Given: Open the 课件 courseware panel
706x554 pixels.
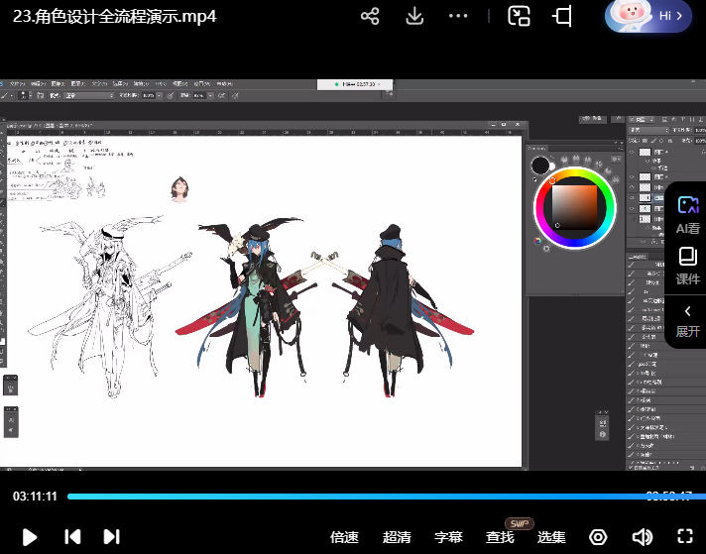Looking at the screenshot, I should 687,266.
